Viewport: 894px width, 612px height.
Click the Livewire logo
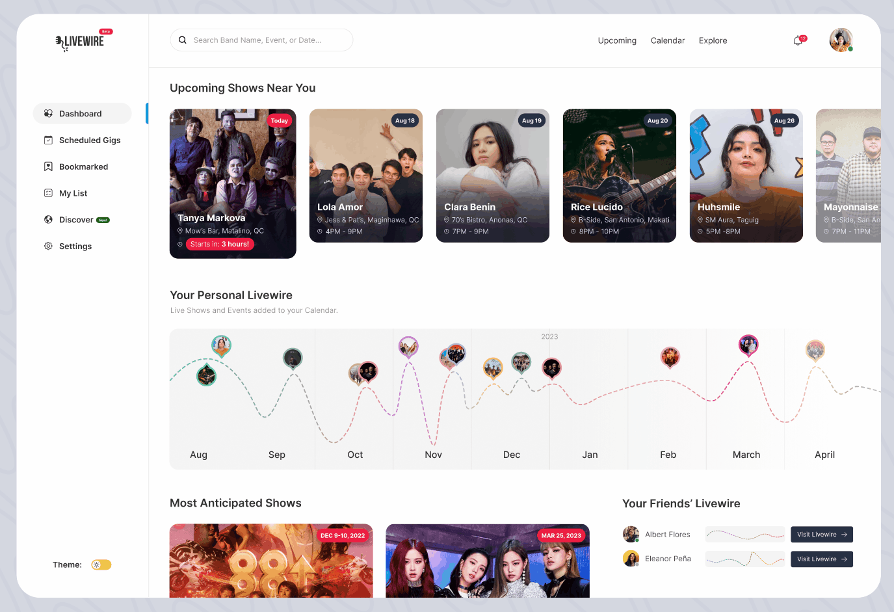click(80, 42)
